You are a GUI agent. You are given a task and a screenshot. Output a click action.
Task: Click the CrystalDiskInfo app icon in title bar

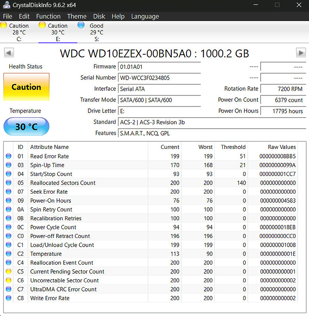pyautogui.click(x=6, y=5)
